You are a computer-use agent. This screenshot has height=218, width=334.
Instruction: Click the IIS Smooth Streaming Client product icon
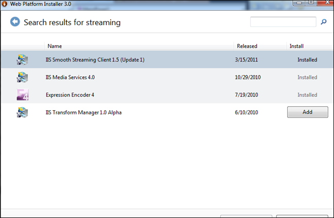[x=23, y=60]
